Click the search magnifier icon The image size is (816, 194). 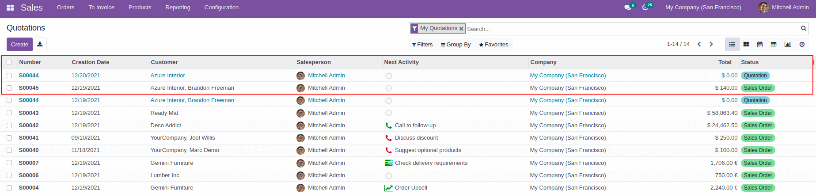(x=804, y=28)
